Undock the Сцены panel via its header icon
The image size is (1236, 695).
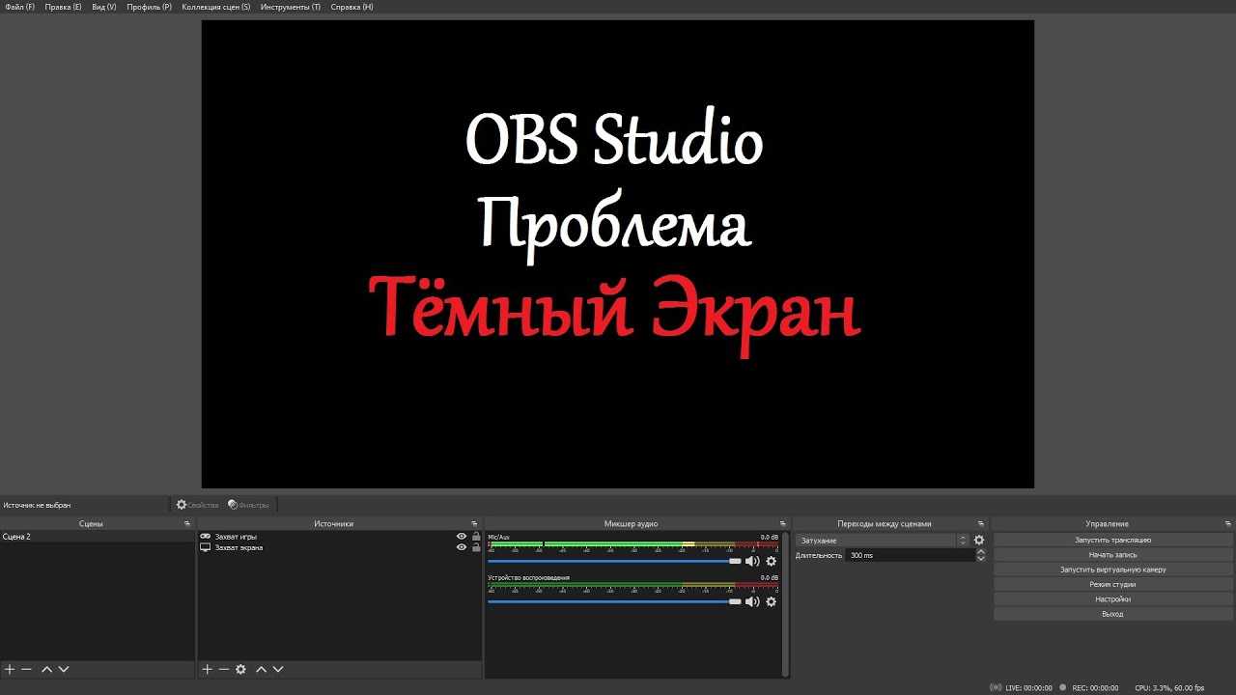[x=187, y=524]
